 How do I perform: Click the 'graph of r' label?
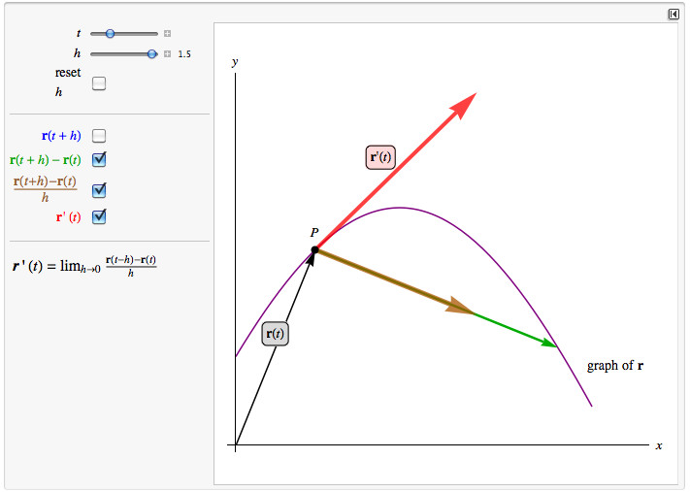pos(614,366)
